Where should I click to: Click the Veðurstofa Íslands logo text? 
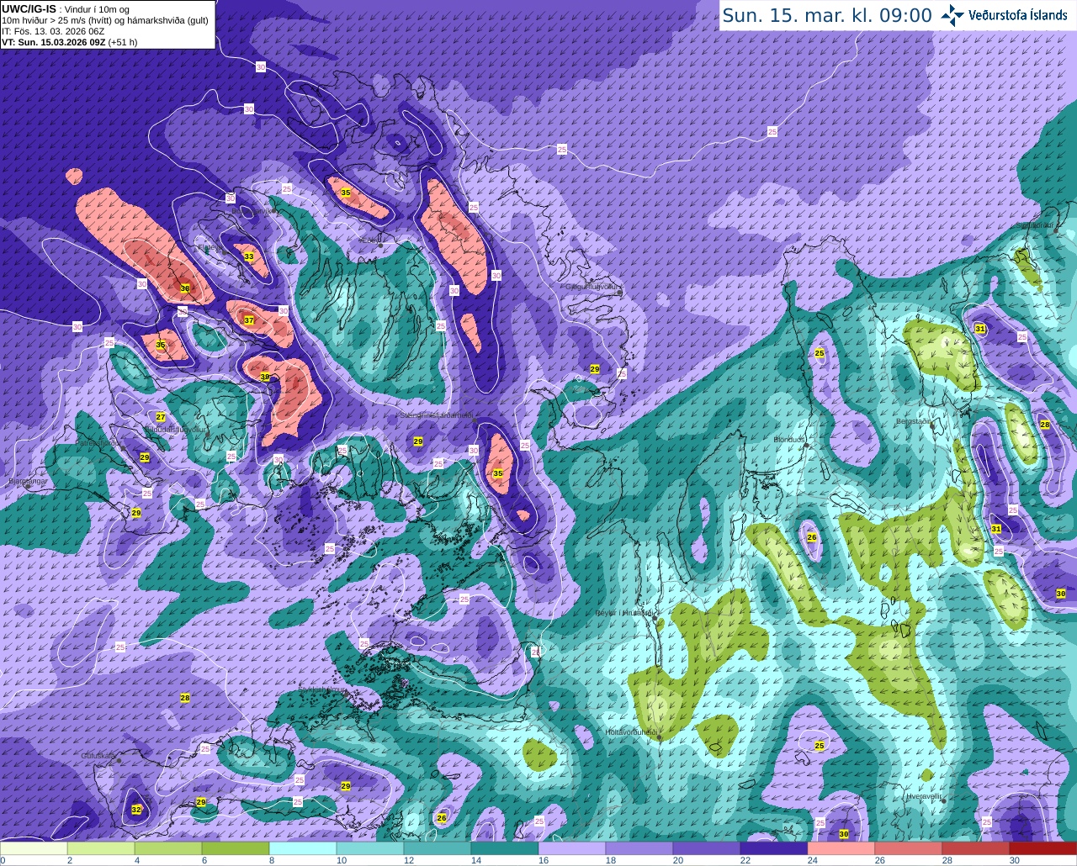1017,15
